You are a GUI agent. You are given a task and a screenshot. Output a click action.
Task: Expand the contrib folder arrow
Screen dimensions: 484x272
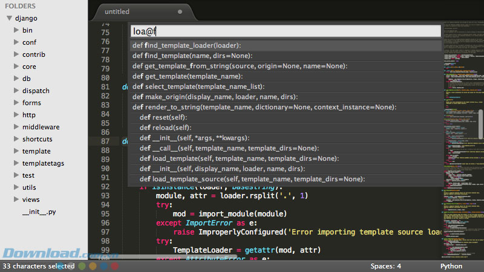pos(16,54)
